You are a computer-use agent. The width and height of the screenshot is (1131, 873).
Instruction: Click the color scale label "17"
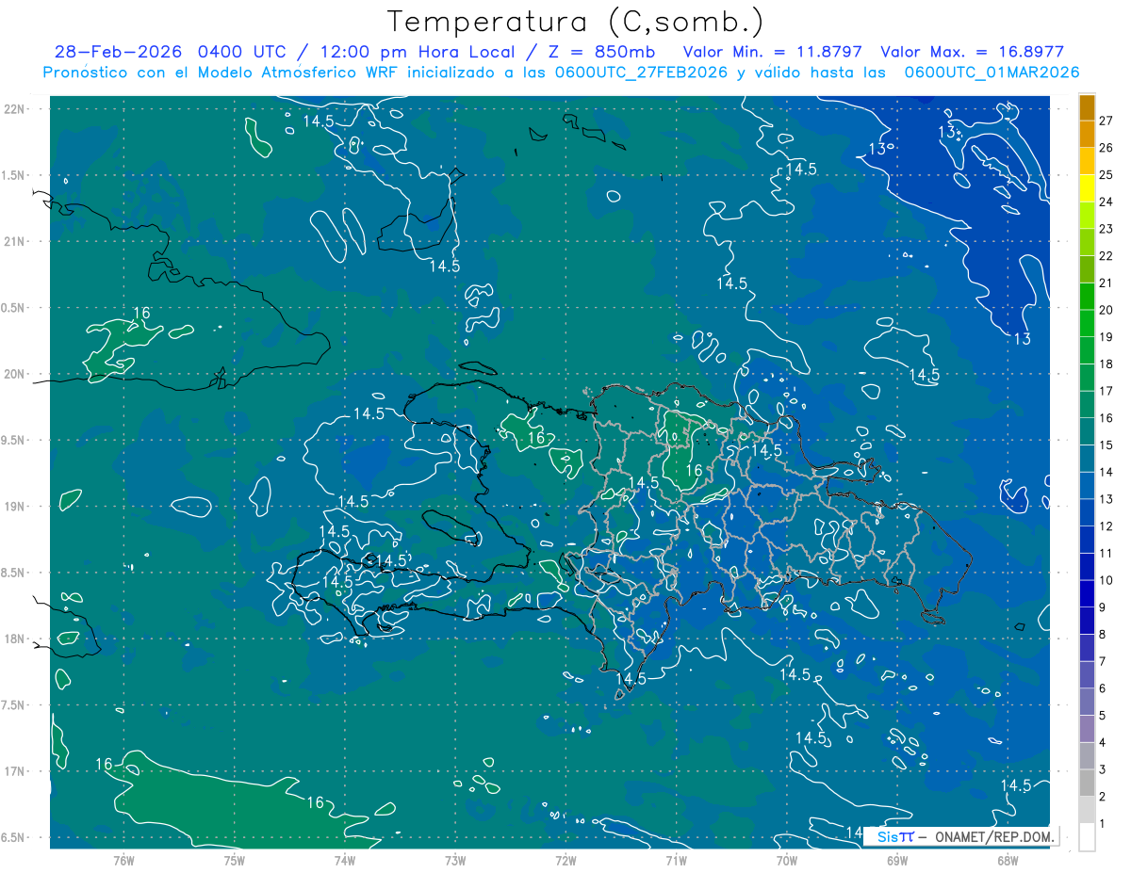pos(1106,391)
